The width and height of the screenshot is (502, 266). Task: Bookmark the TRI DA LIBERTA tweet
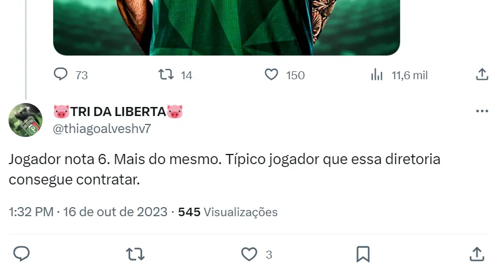click(363, 254)
